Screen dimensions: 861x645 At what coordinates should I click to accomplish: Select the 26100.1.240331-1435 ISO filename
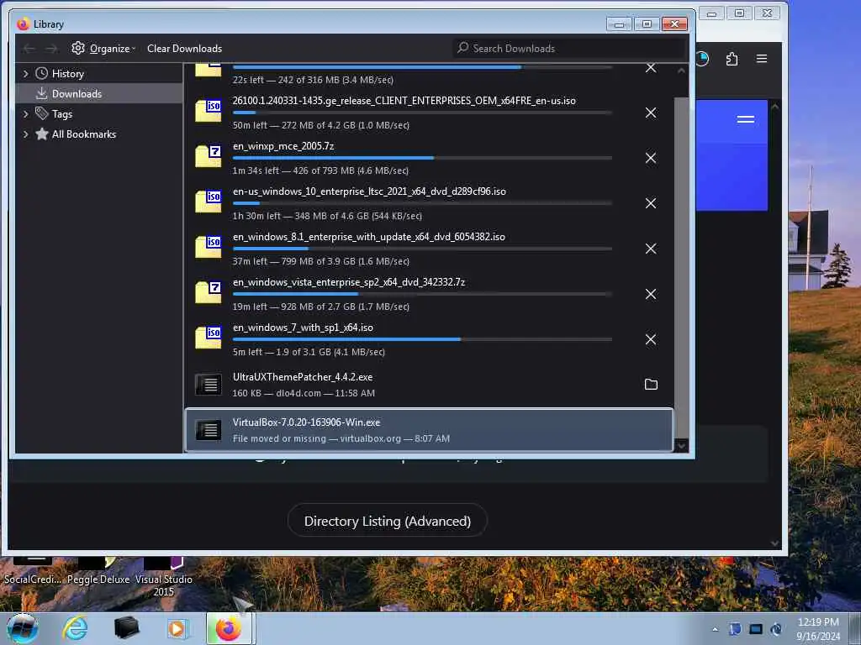click(x=404, y=101)
